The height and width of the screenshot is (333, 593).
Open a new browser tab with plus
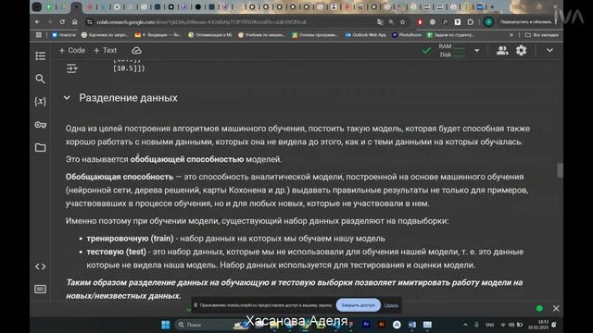click(492, 6)
